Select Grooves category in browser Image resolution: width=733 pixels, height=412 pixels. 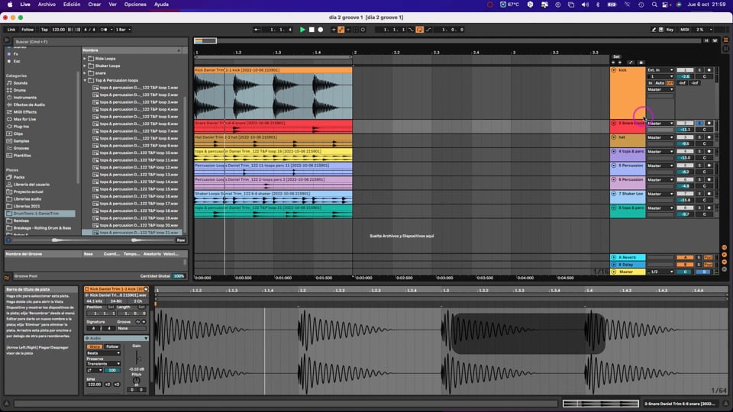click(x=21, y=148)
